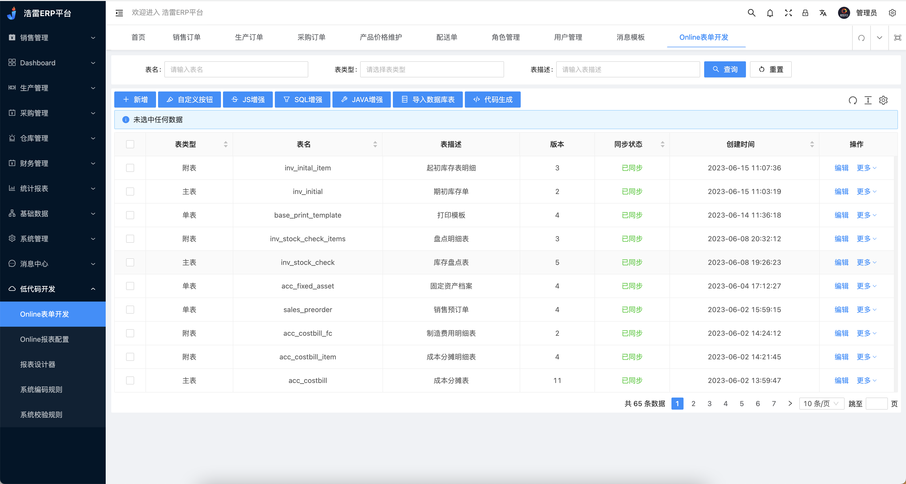The width and height of the screenshot is (906, 484).
Task: Expand 生产管理 sidebar menu
Action: (53, 88)
